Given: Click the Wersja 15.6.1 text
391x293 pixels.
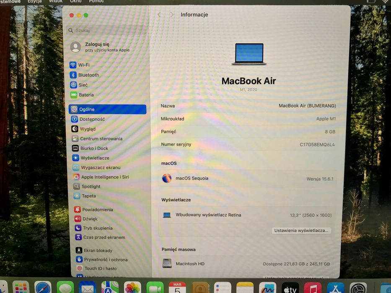Looking at the screenshot, I should click(320, 179).
